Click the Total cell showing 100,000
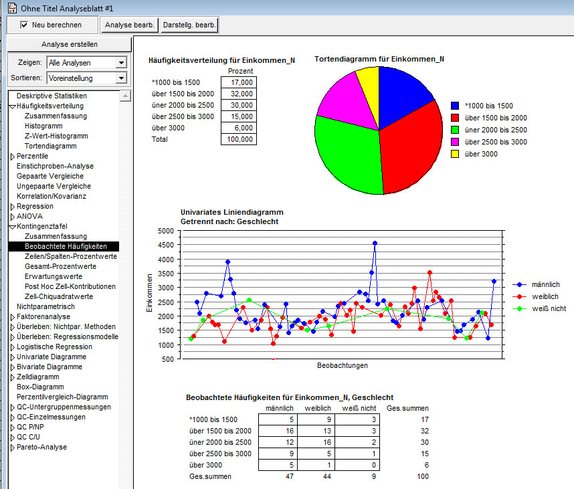 [x=239, y=139]
